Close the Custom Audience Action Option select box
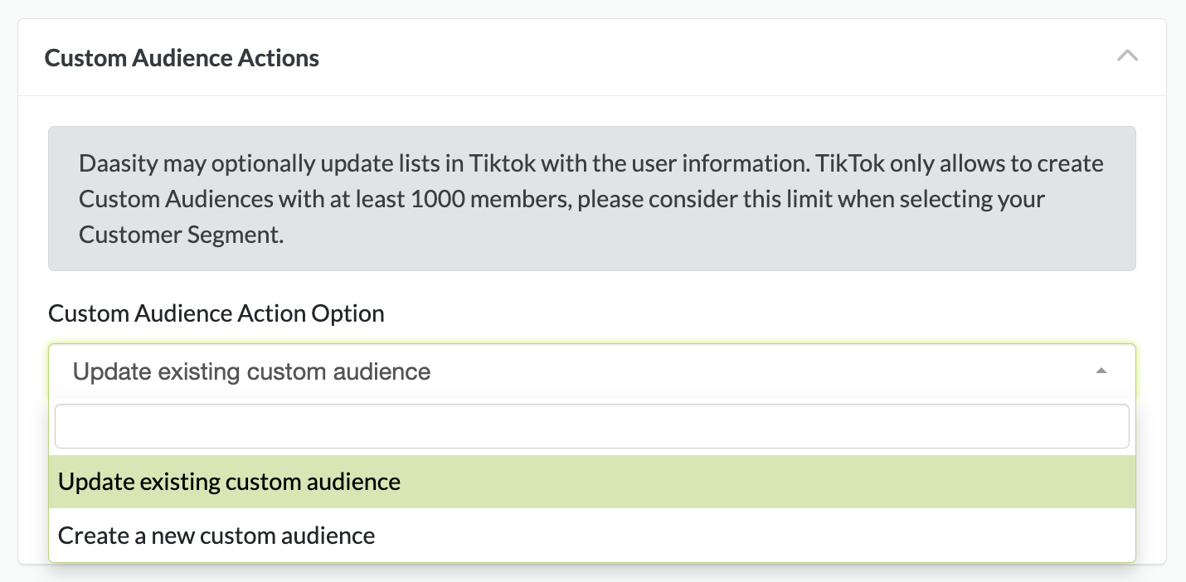 click(x=581, y=371)
